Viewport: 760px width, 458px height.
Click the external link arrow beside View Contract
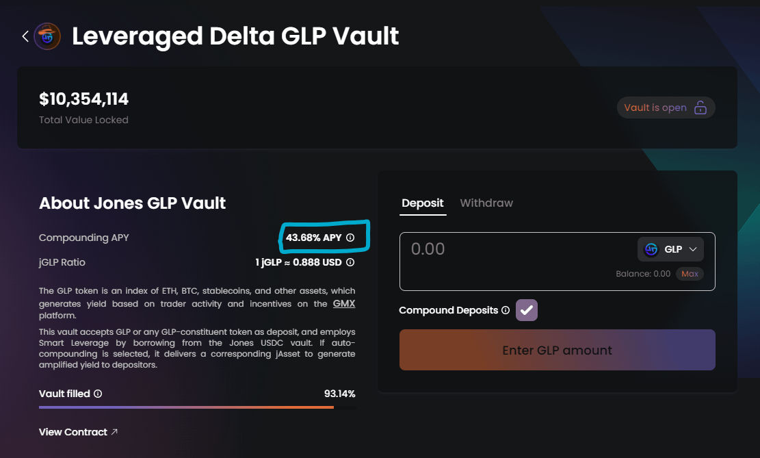pos(114,432)
